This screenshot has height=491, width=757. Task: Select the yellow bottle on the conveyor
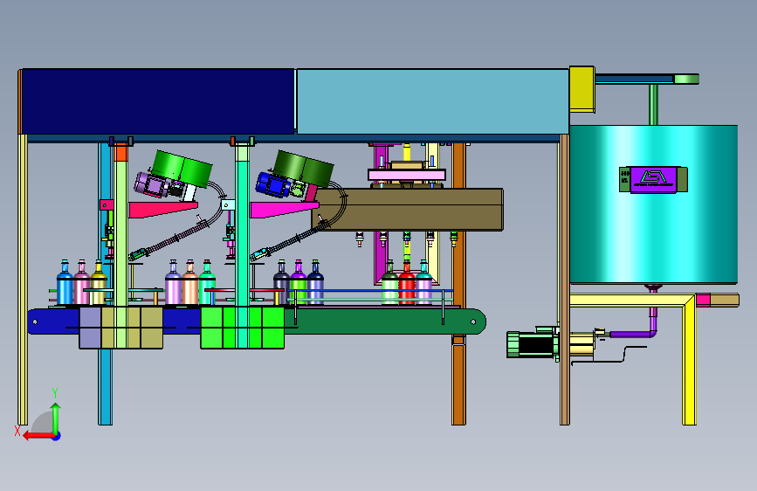99,284
